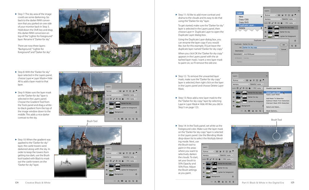The height and width of the screenshot is (190, 309).
Task: Click trash icon in Layers panel beside Layer menu
Action: click(x=295, y=46)
